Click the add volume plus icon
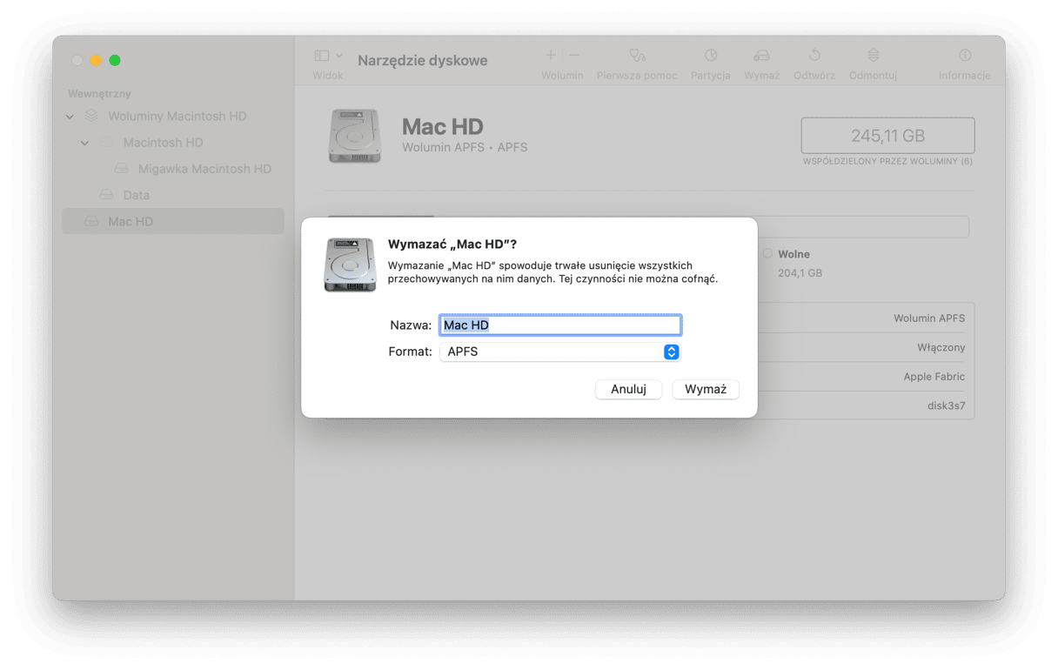 tap(551, 55)
